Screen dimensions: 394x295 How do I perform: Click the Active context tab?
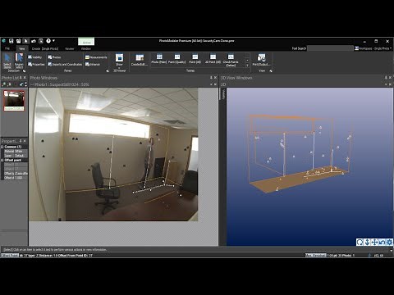tap(86, 42)
